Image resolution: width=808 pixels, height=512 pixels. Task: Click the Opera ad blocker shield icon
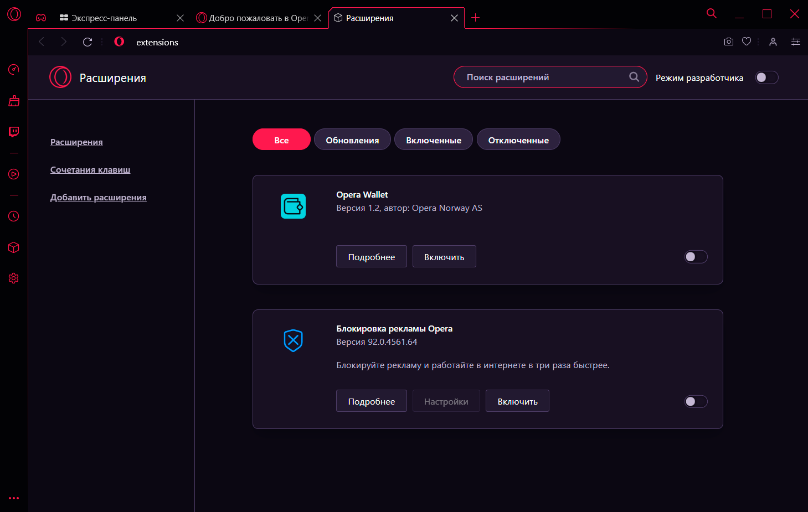(293, 340)
